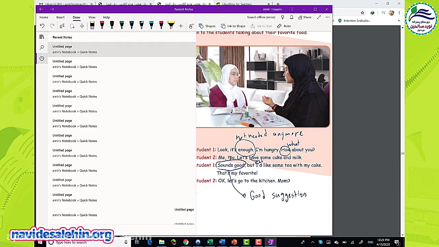Open PowerPoint from the taskbar
The image size is (439, 247).
click(x=234, y=242)
